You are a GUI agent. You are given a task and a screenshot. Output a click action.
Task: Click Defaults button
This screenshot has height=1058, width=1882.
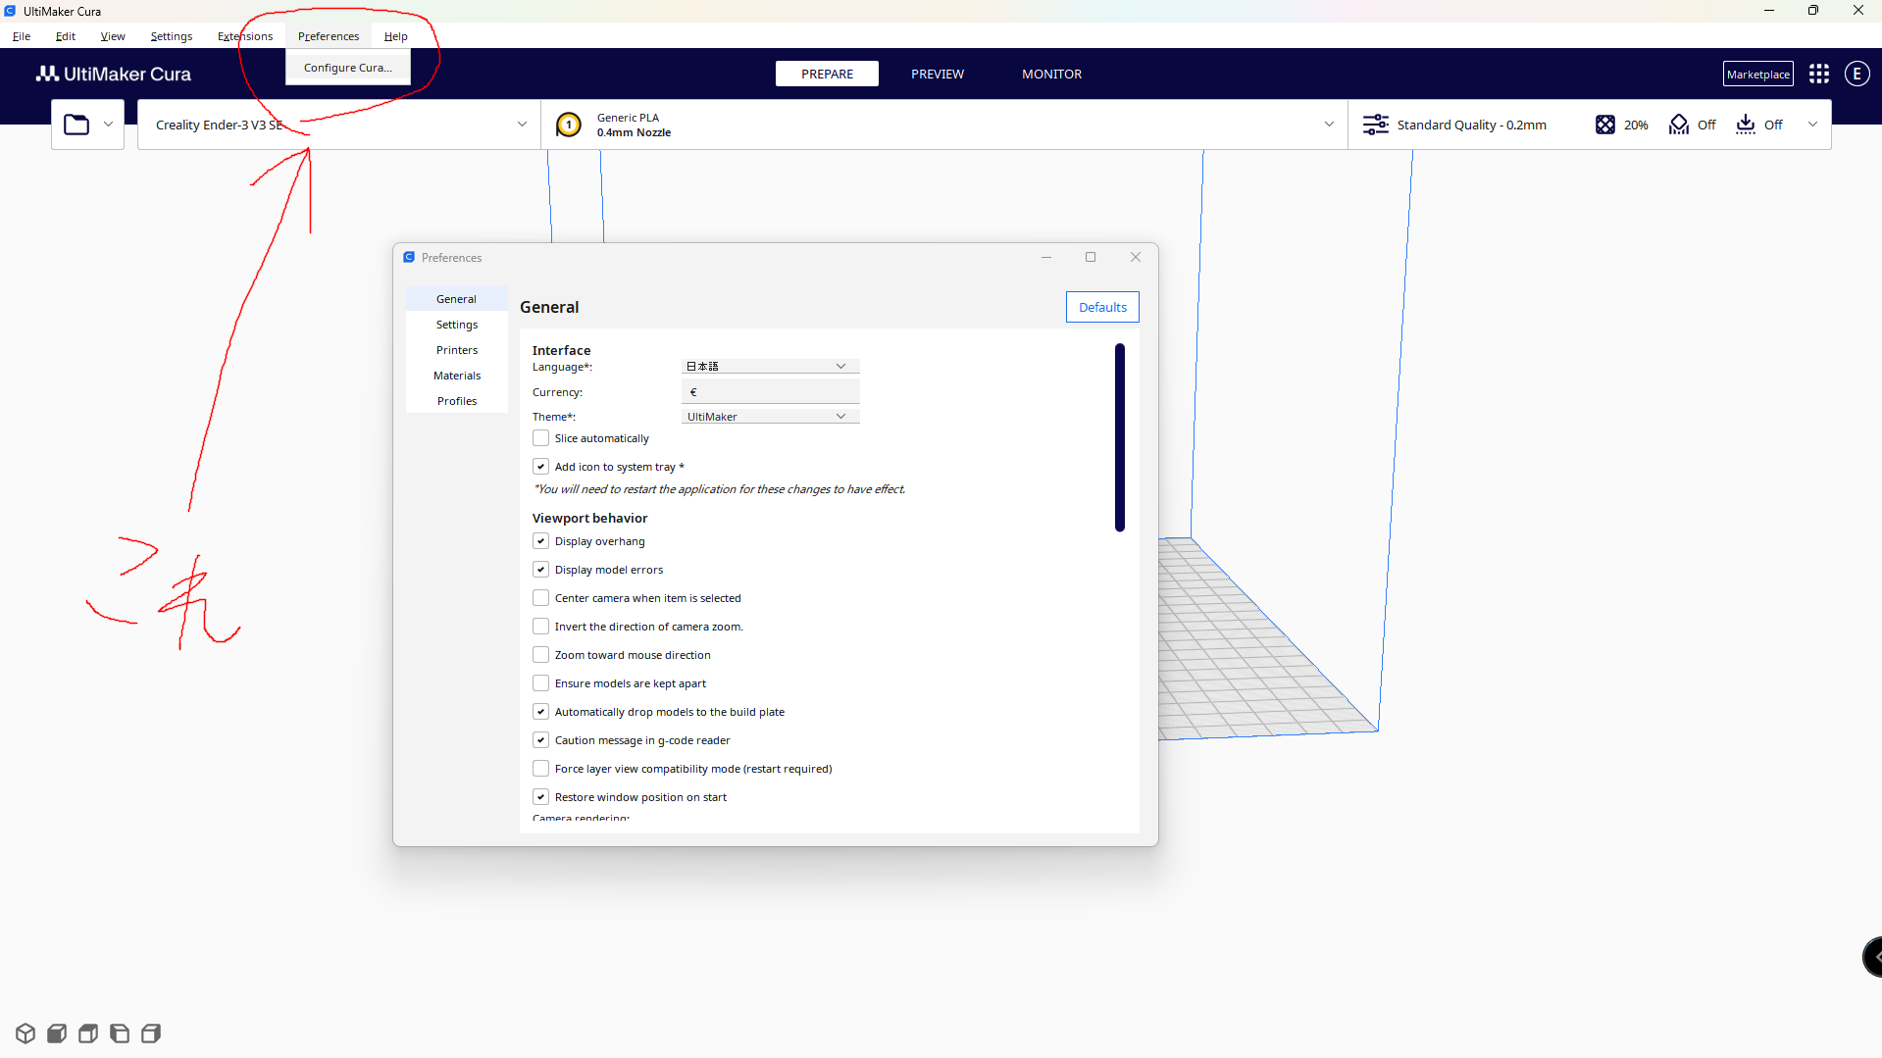coord(1102,307)
